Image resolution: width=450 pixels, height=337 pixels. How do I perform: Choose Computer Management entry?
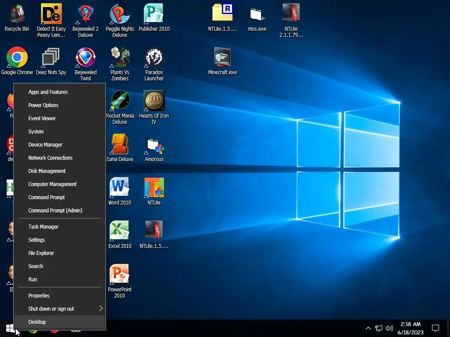point(60,184)
